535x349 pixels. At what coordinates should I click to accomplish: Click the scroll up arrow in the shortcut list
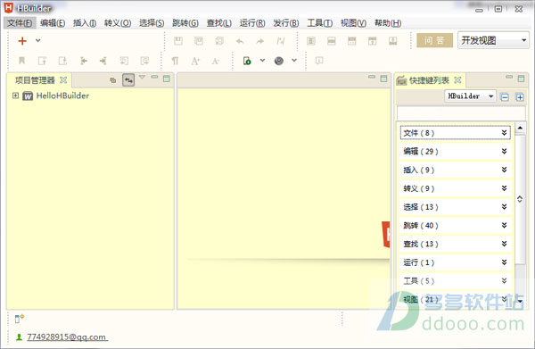pos(520,128)
